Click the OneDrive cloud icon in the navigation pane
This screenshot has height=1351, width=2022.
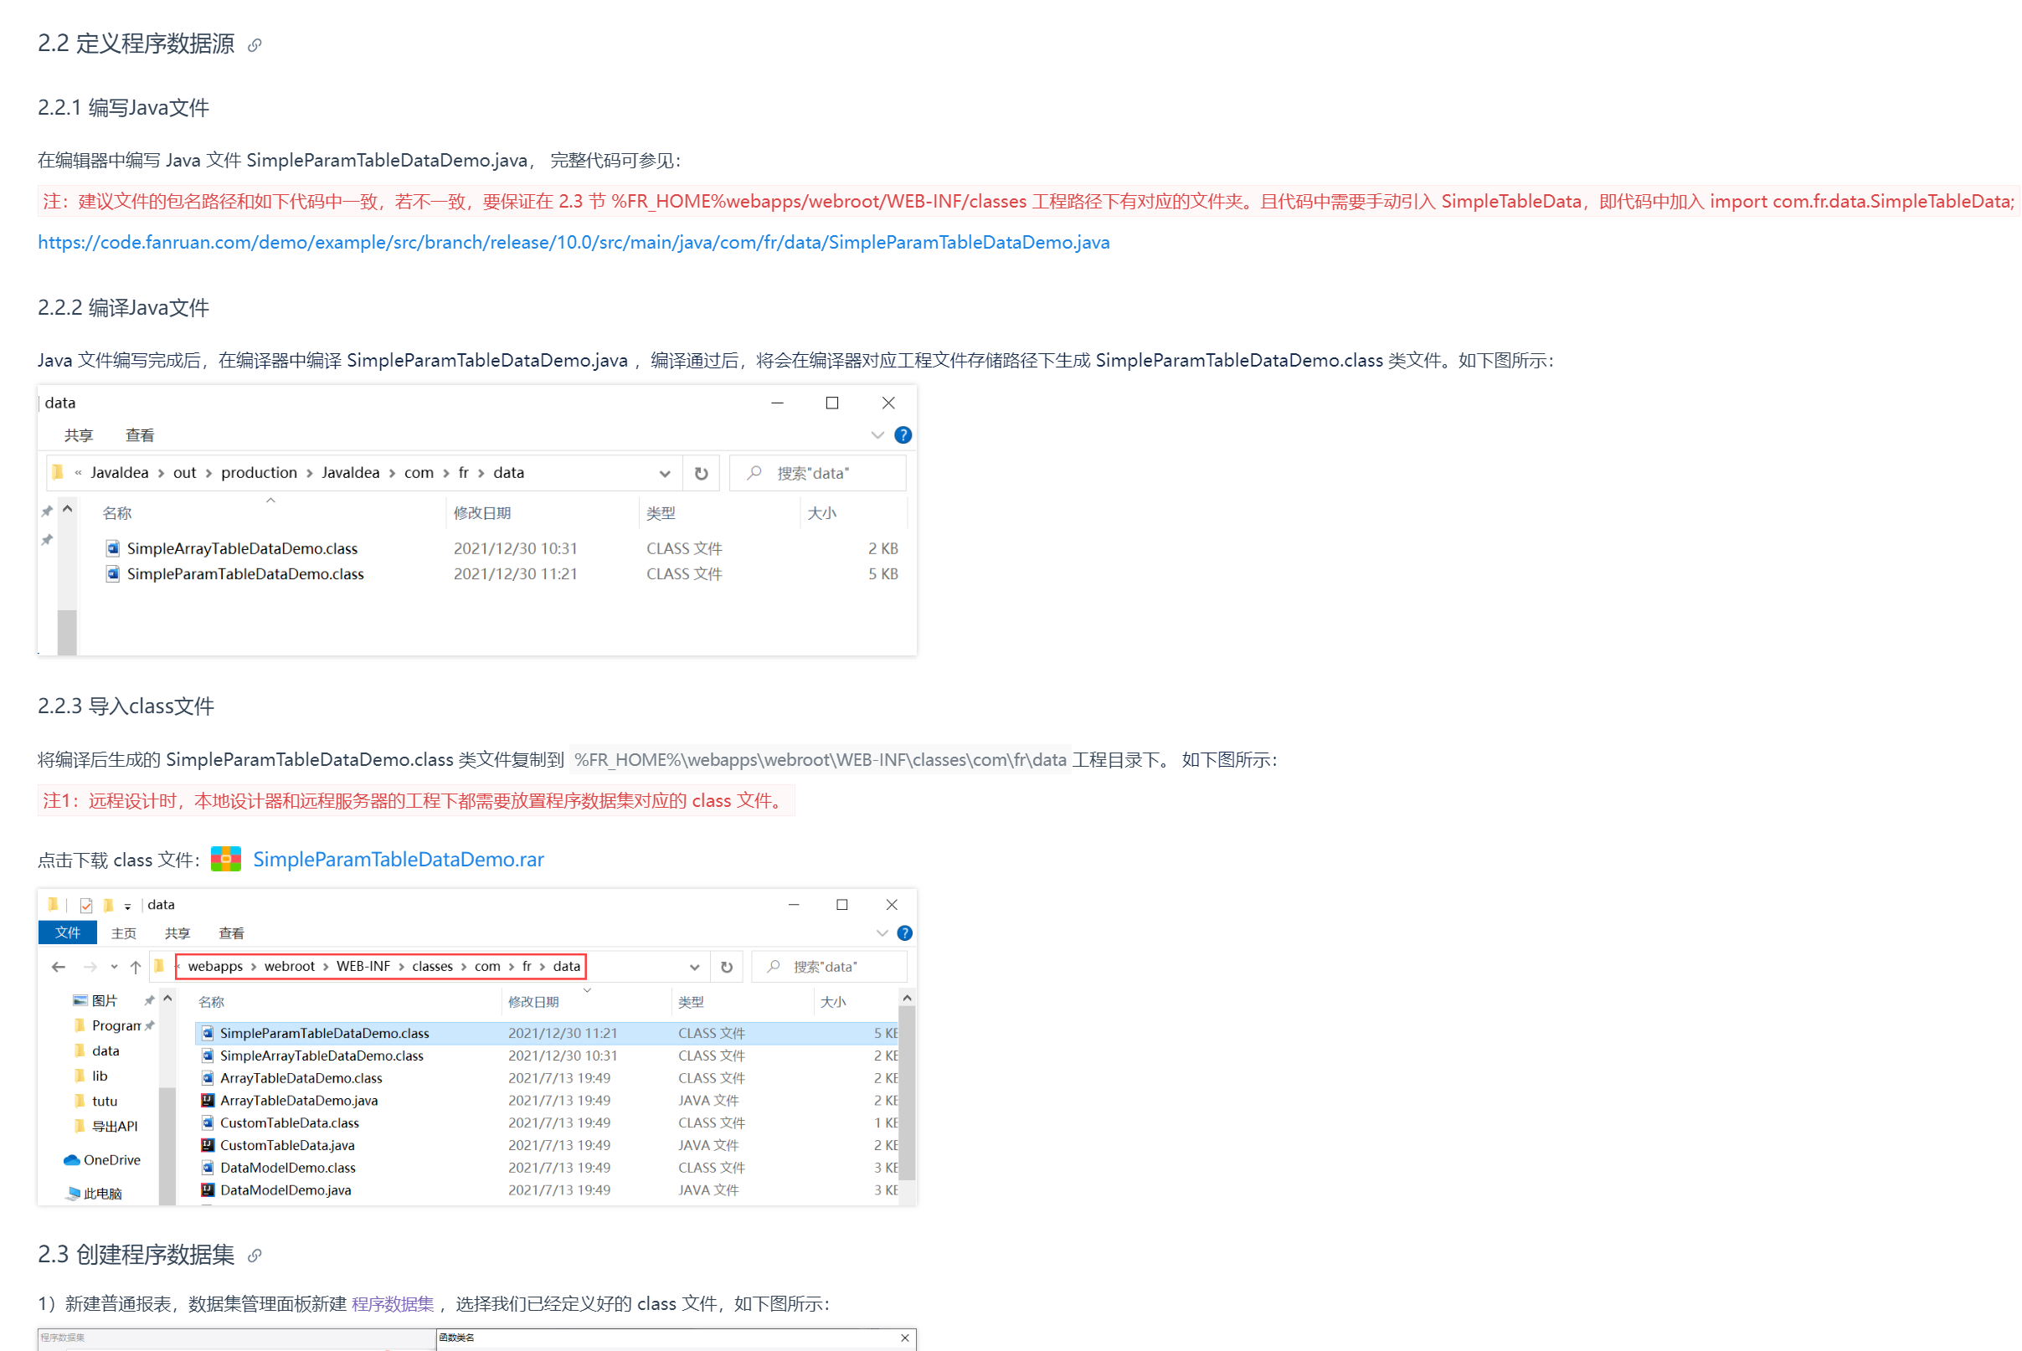[x=72, y=1161]
